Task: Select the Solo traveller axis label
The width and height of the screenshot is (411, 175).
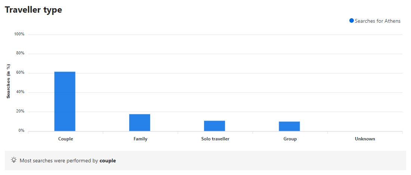Action: point(215,139)
